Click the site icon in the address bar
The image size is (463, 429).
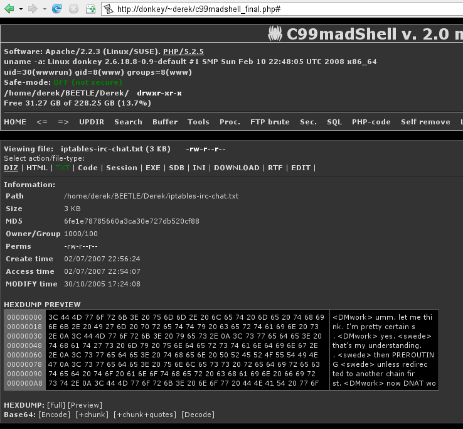pos(108,9)
